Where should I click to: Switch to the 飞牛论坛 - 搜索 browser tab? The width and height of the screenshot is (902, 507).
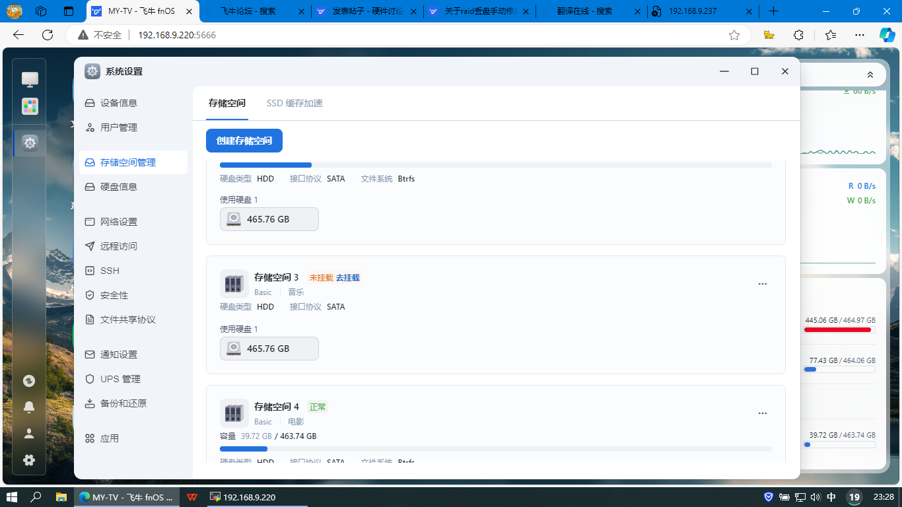(254, 11)
